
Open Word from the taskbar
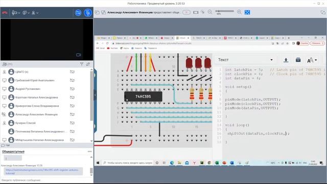click(x=231, y=163)
